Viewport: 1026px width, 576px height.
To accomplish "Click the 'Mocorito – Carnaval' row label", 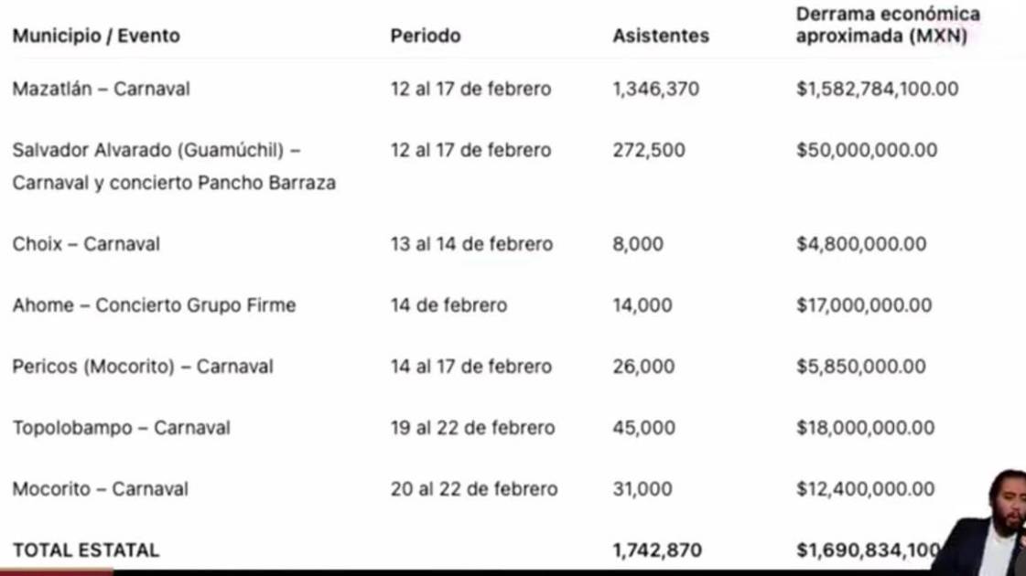I will (x=101, y=489).
